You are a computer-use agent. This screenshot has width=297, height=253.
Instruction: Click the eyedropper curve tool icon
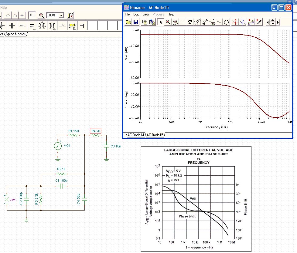(259, 22)
